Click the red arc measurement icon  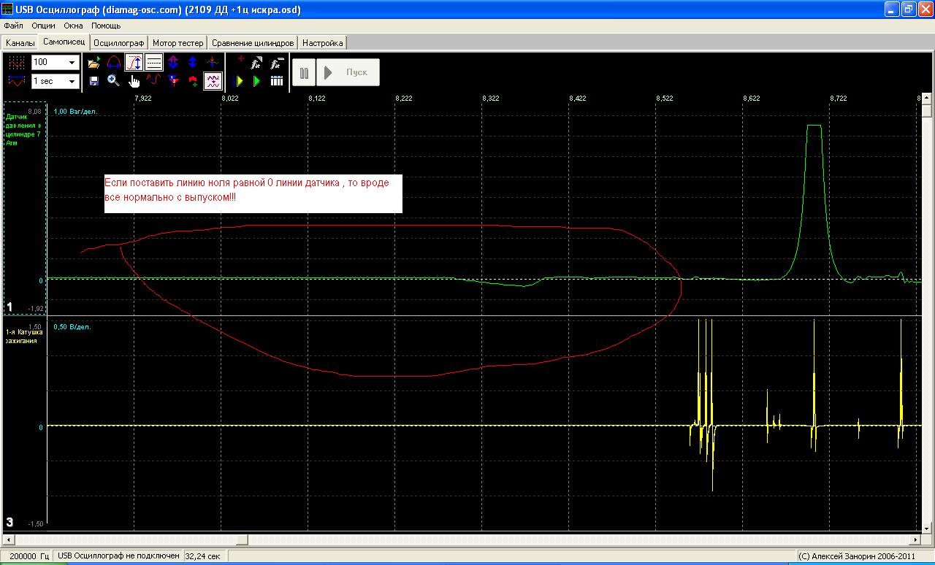pos(113,63)
